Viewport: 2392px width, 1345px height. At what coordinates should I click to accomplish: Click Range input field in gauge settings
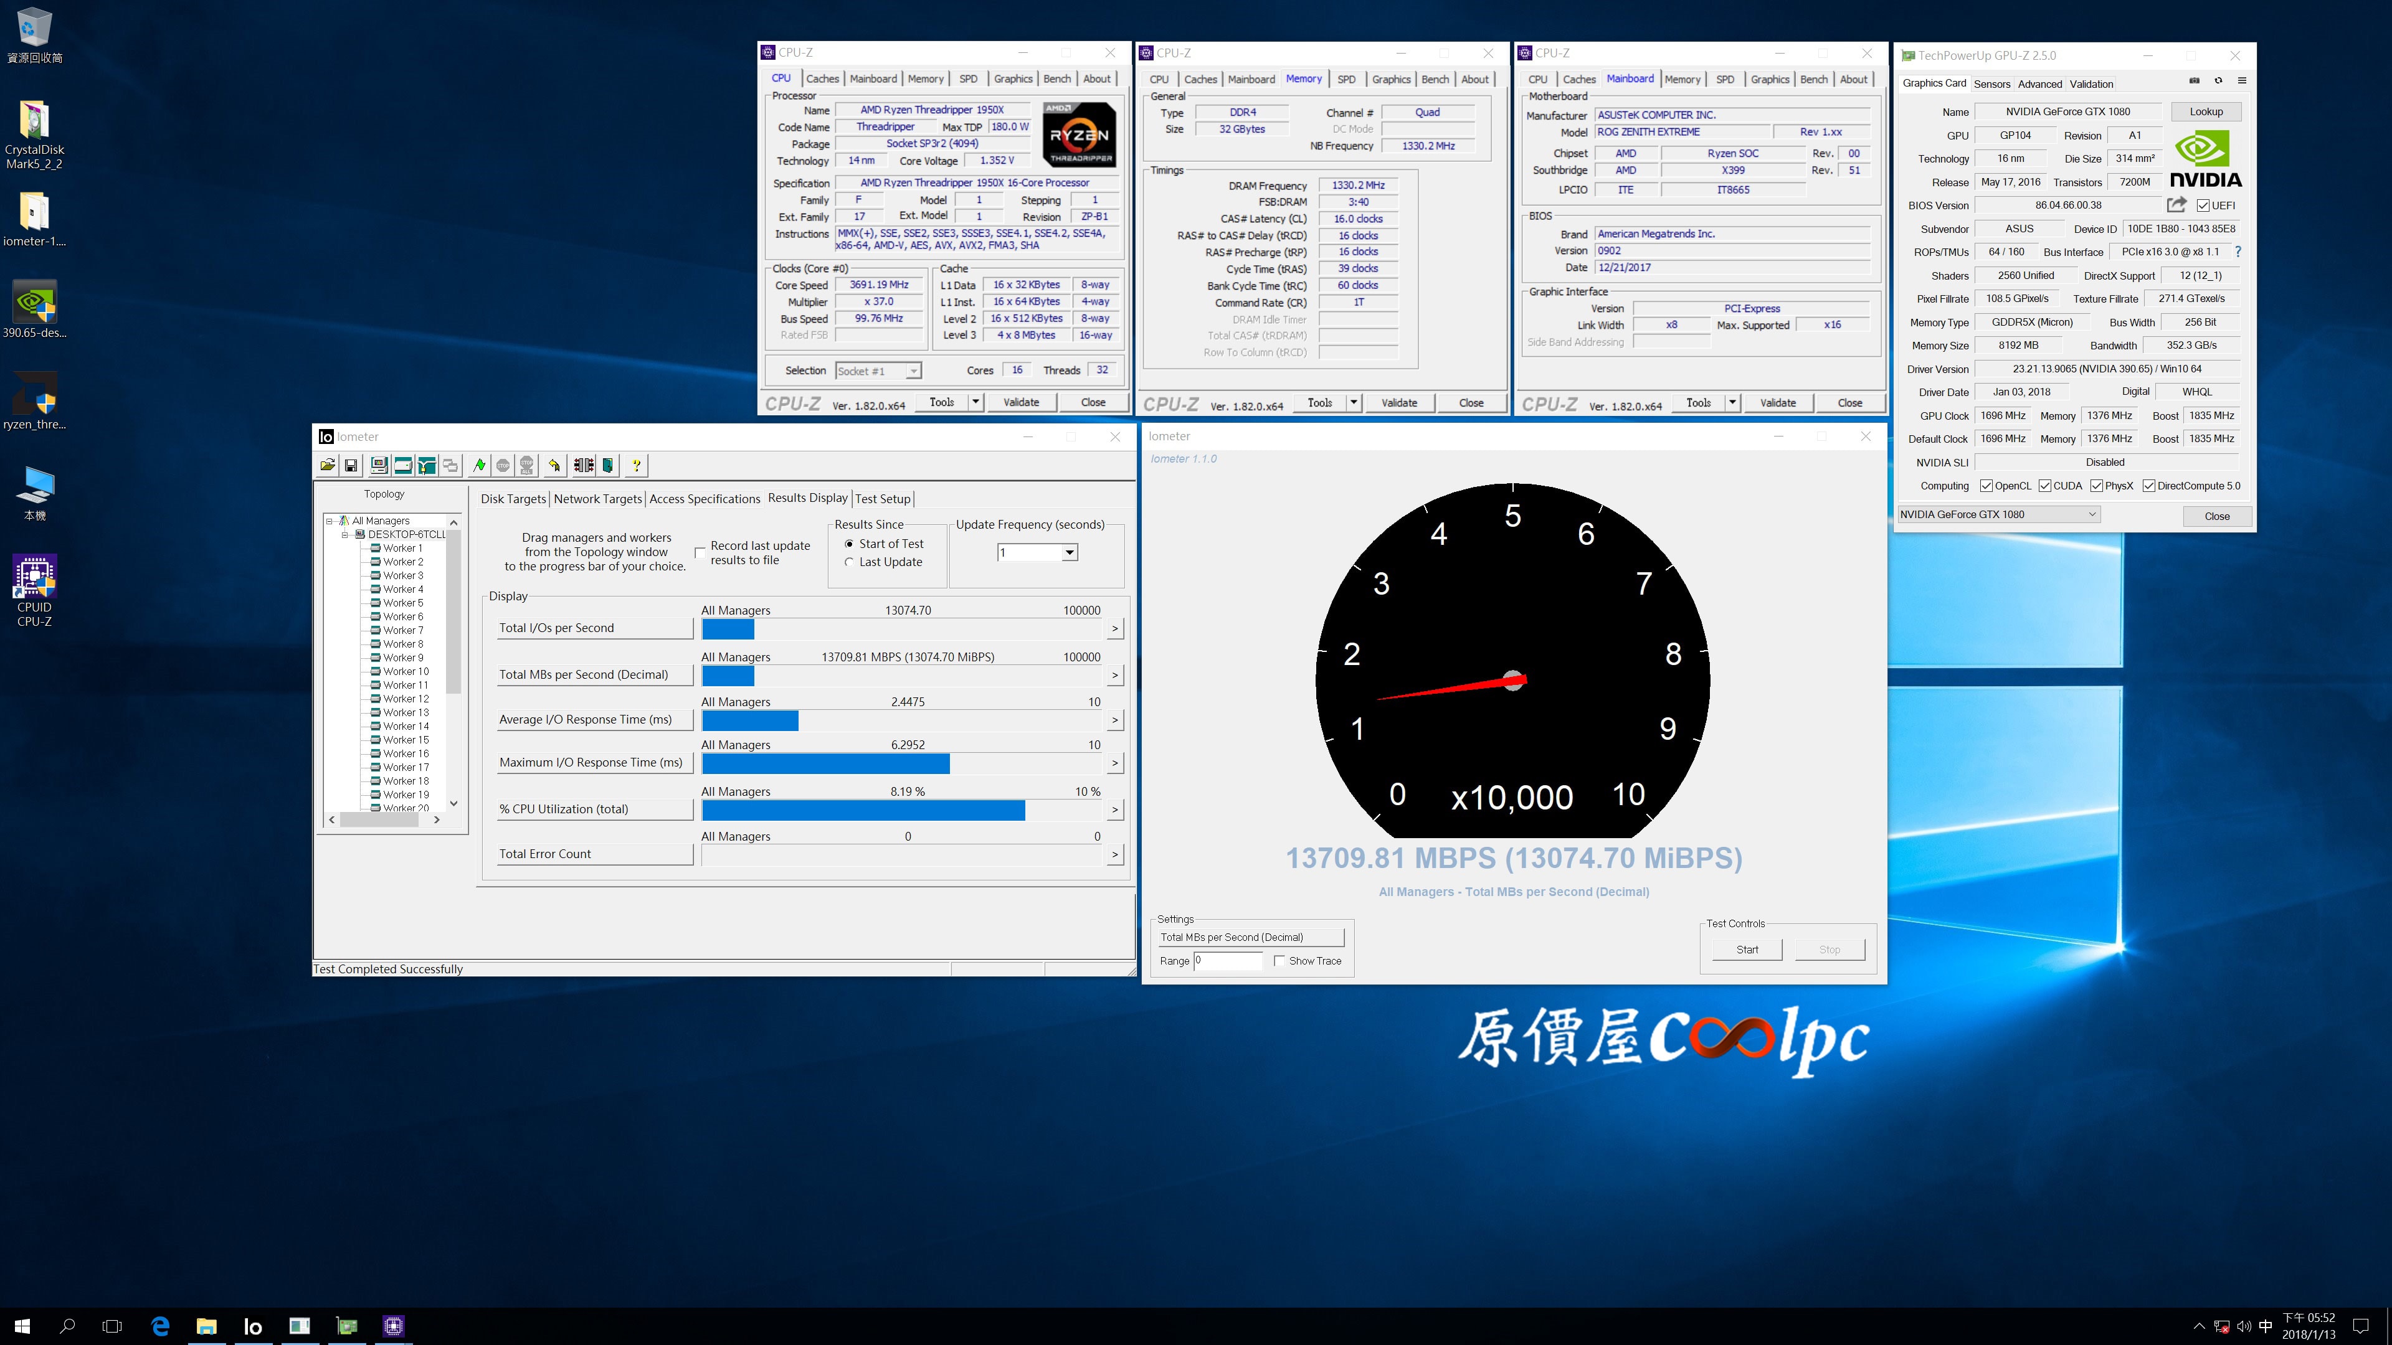click(1228, 961)
